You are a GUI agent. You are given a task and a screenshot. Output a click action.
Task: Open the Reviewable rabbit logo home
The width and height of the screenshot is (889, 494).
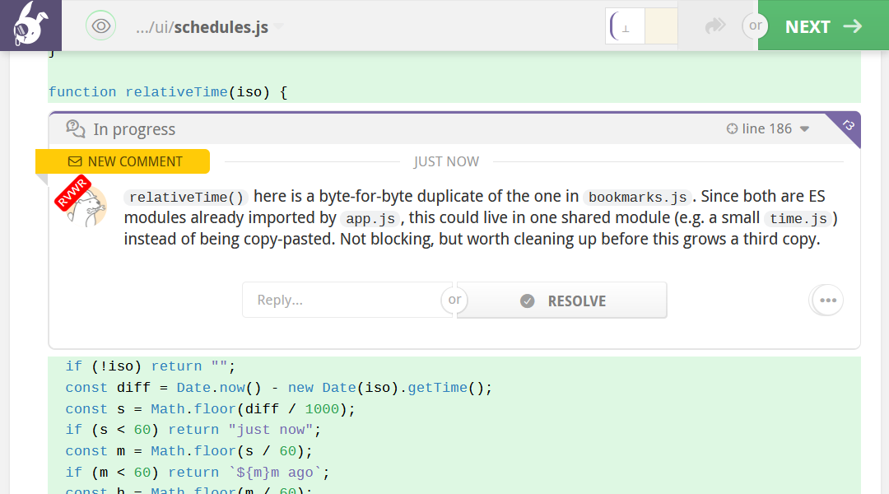pos(30,26)
